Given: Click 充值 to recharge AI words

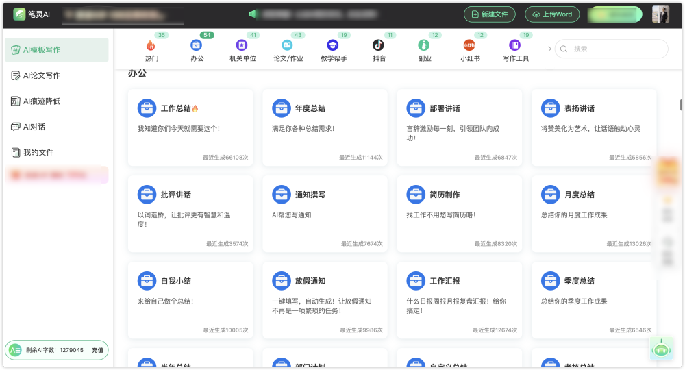Looking at the screenshot, I should tap(97, 350).
